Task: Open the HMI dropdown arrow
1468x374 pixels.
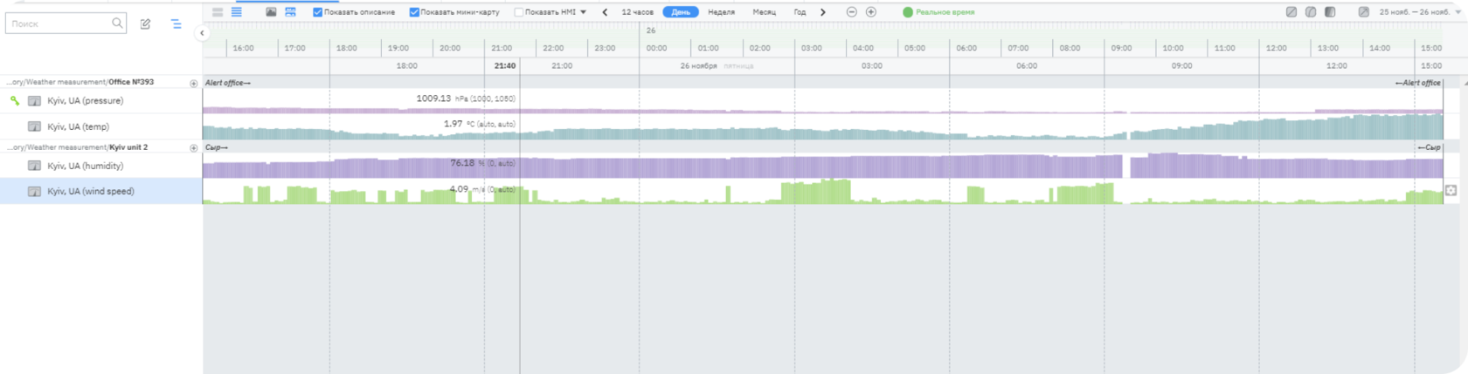Action: pyautogui.click(x=584, y=12)
